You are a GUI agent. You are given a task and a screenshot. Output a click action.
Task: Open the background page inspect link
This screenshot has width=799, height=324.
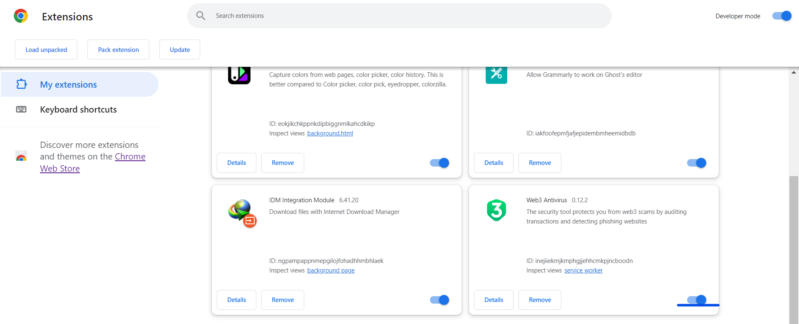tap(331, 270)
